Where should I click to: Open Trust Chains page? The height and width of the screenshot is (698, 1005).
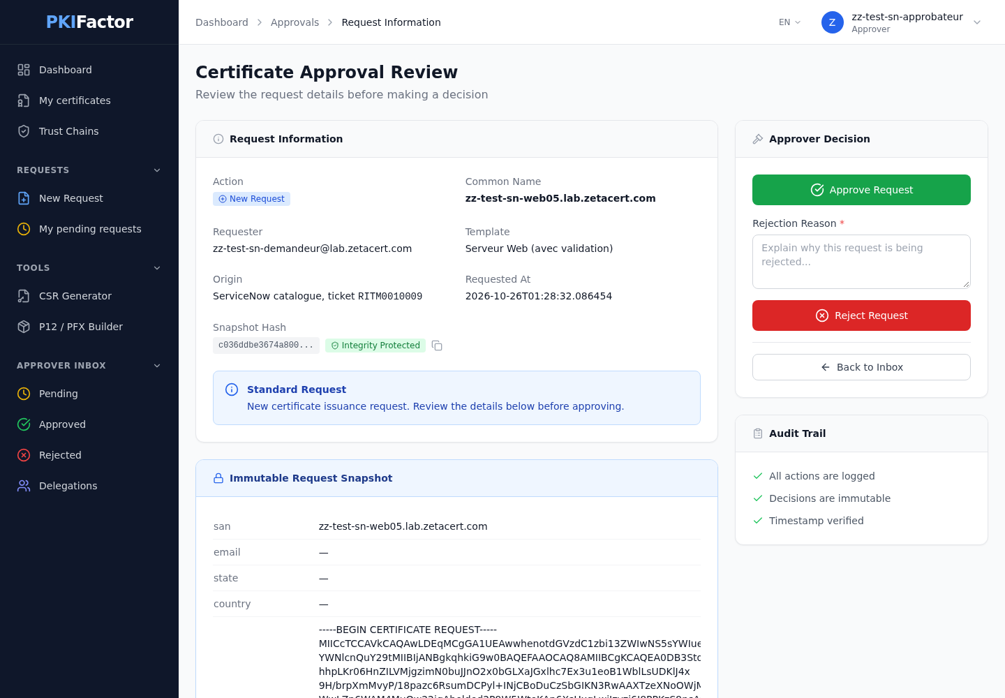(89, 131)
